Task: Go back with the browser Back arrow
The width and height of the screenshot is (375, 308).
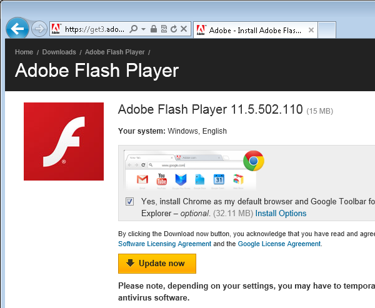Action: [17, 29]
